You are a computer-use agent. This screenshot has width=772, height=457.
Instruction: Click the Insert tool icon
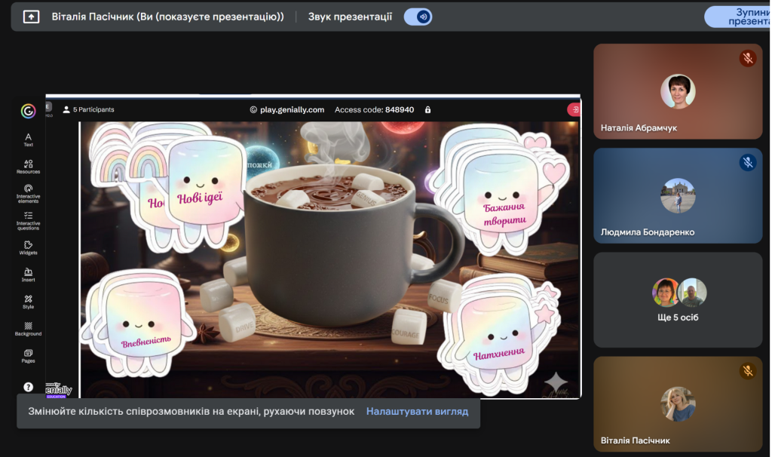(x=28, y=275)
